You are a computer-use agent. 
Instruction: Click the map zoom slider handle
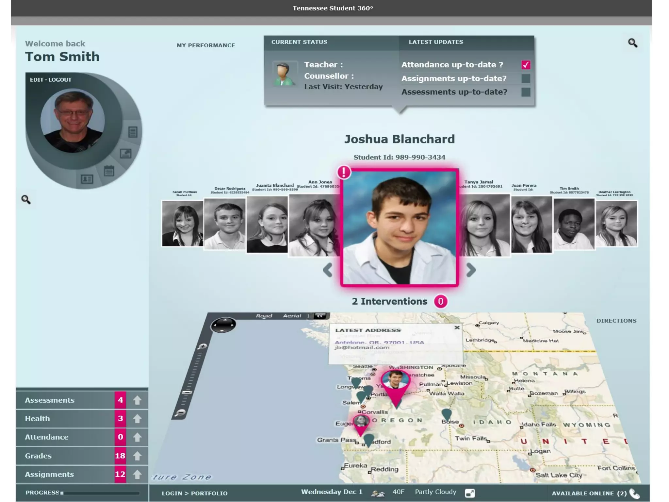point(187,392)
